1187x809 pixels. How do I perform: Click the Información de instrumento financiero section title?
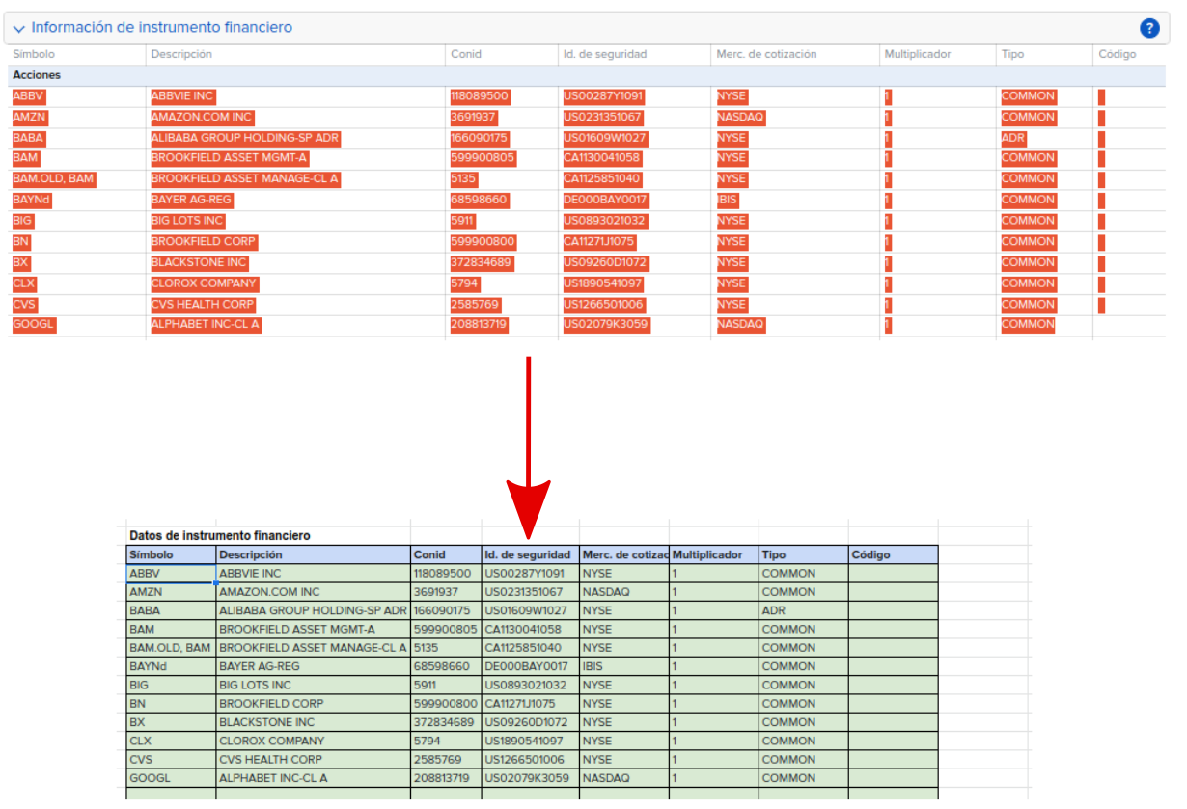pyautogui.click(x=162, y=28)
